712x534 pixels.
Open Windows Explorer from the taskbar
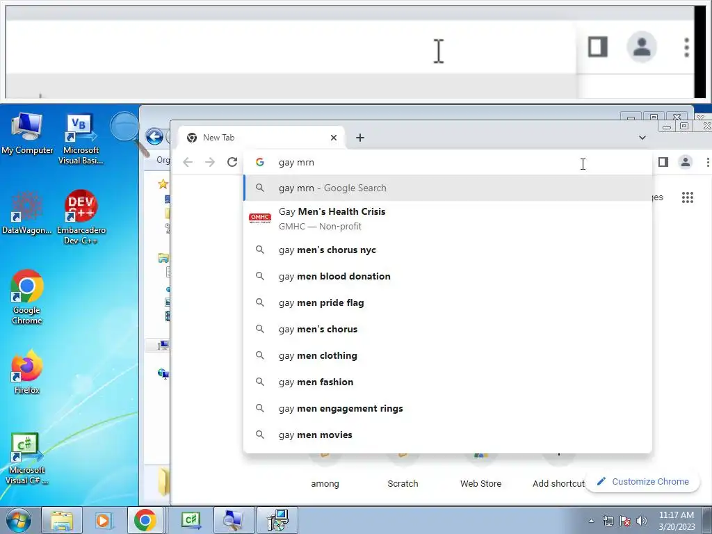tap(62, 520)
